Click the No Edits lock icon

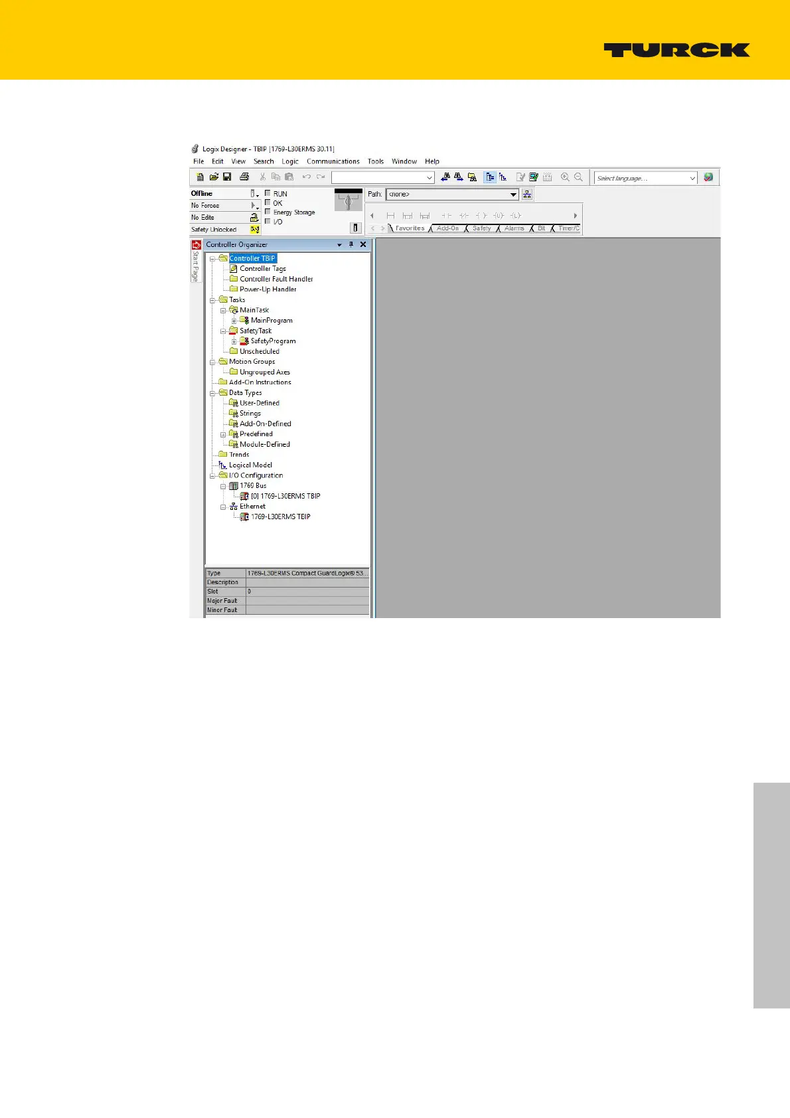coord(254,217)
